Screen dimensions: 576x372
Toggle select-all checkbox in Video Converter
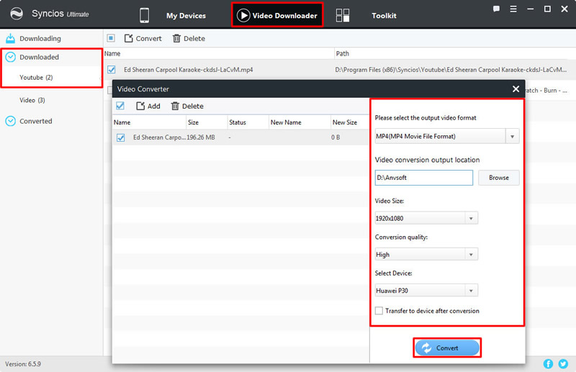[120, 106]
